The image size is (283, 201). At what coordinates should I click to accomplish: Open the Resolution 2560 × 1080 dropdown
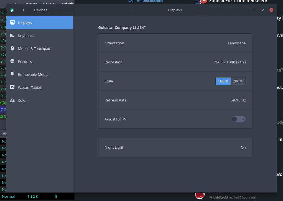pyautogui.click(x=229, y=62)
